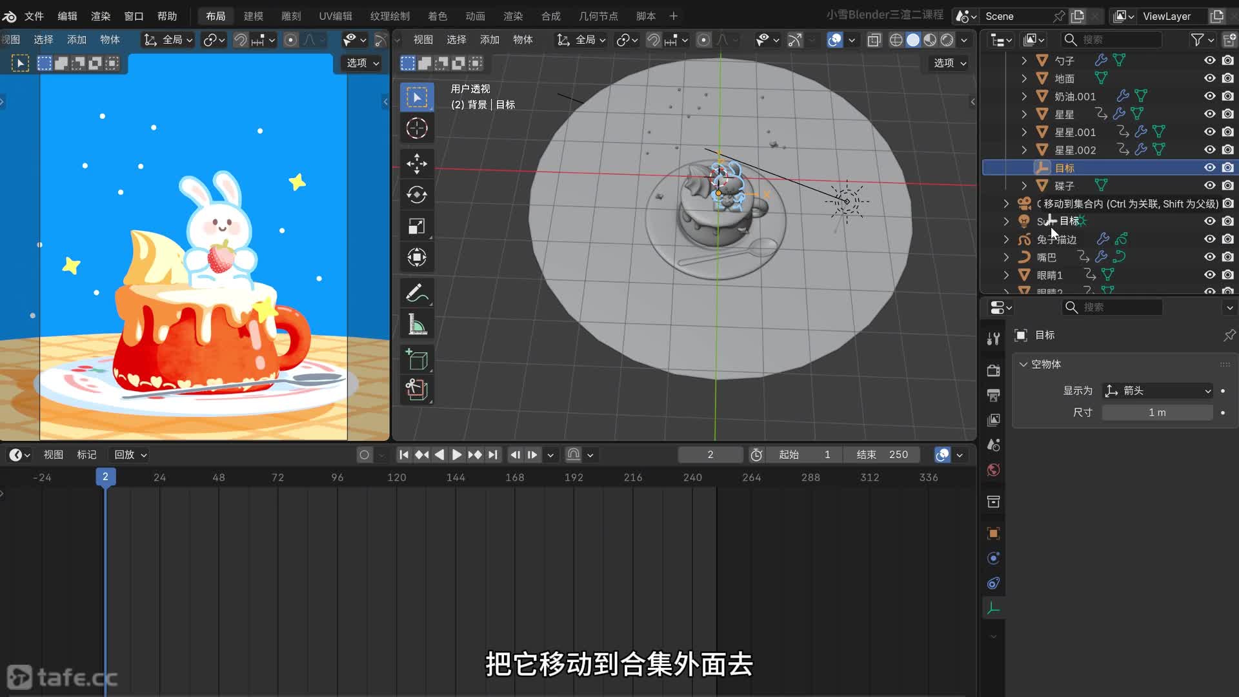
Task: Select the box select tool in 3D viewport toolbar
Action: 417,97
